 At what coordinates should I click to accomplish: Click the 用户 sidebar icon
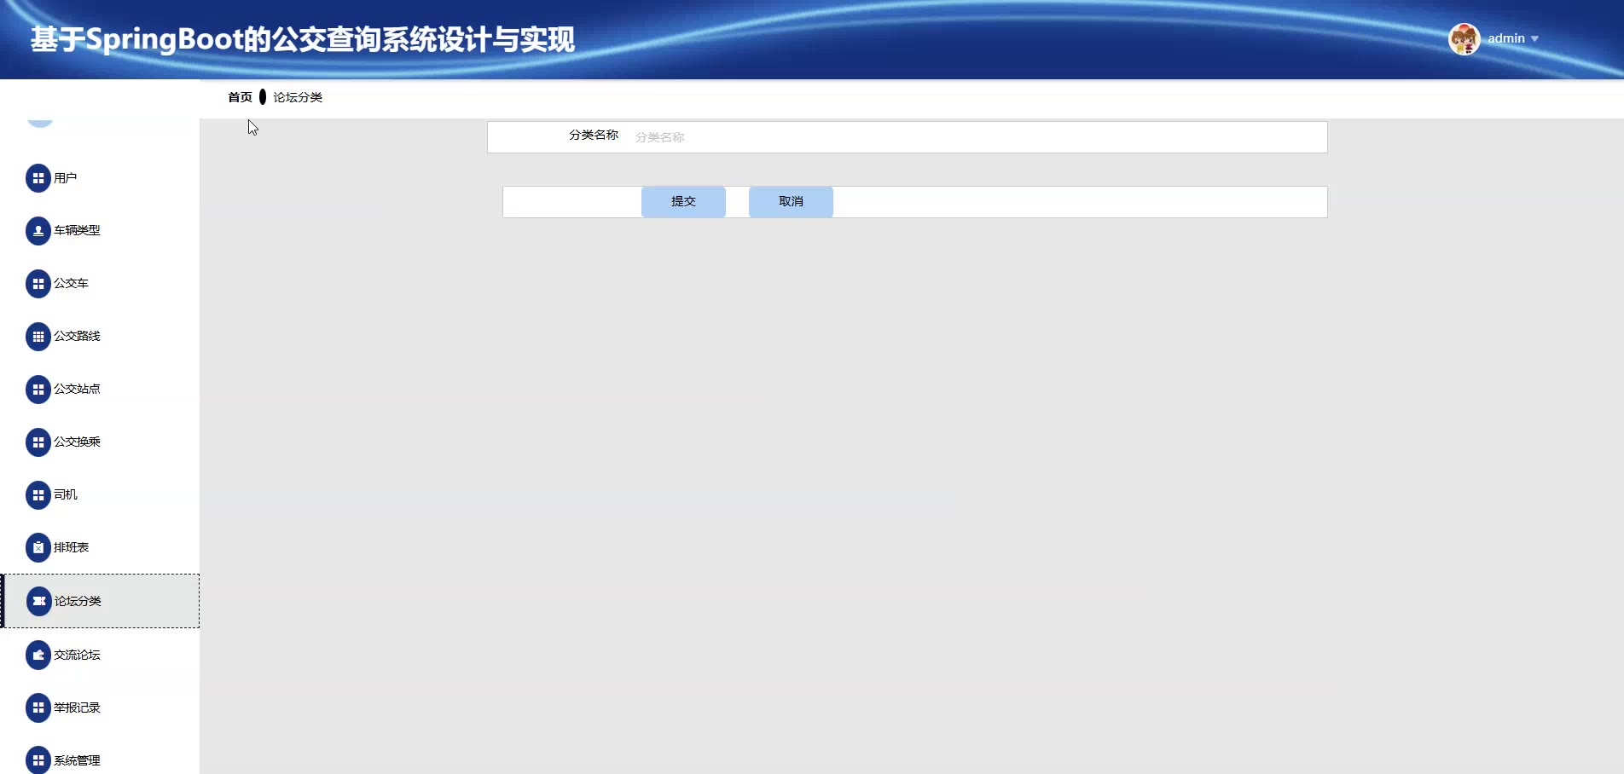tap(38, 178)
